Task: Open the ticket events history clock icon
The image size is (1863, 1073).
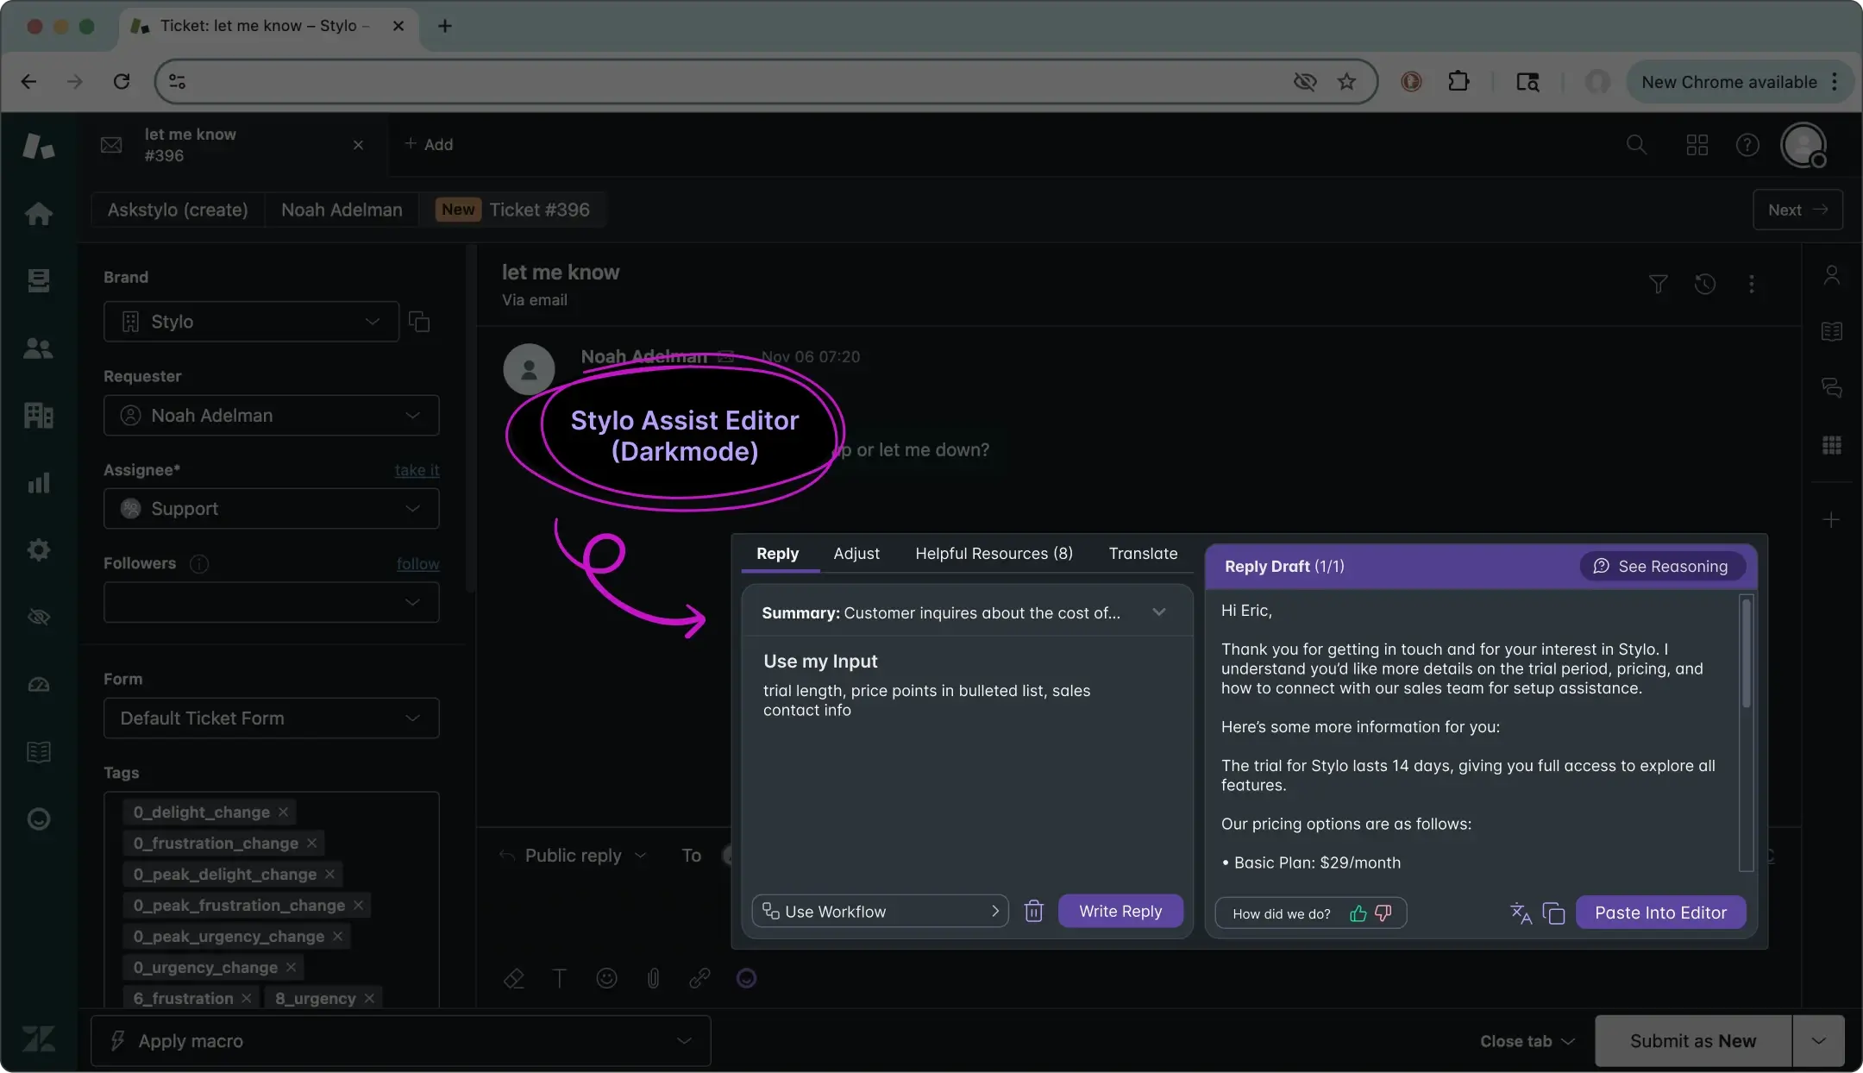Action: pos(1704,284)
